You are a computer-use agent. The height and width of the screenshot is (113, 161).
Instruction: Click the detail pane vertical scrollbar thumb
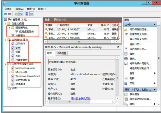(x=117, y=78)
